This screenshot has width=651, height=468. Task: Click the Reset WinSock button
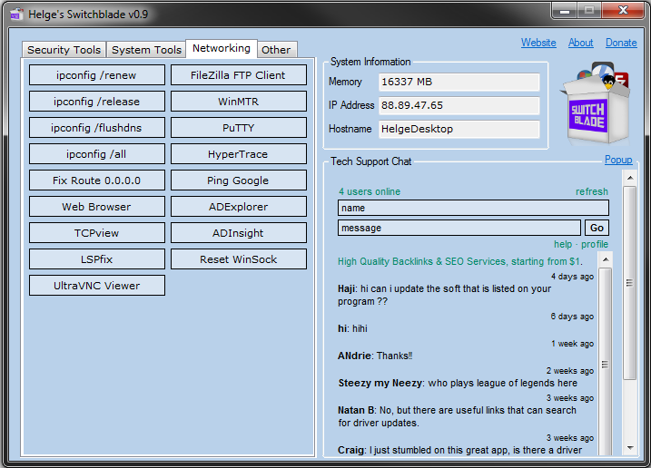point(238,258)
